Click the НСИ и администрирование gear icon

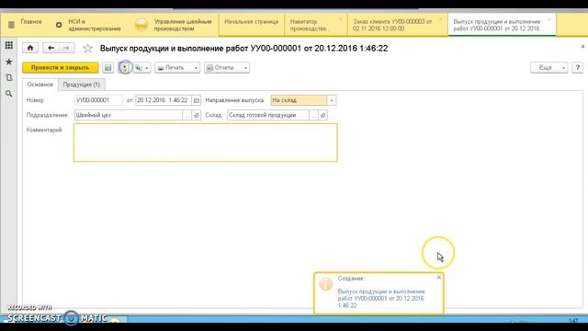pos(59,25)
